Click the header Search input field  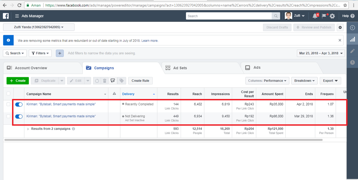[229, 16]
